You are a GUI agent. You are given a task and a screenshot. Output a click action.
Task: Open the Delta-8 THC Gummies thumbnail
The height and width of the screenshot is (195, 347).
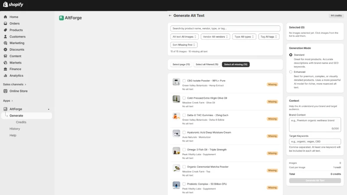click(176, 116)
